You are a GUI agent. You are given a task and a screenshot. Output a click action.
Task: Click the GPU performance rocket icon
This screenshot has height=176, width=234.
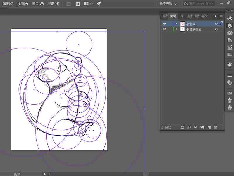tap(99, 4)
